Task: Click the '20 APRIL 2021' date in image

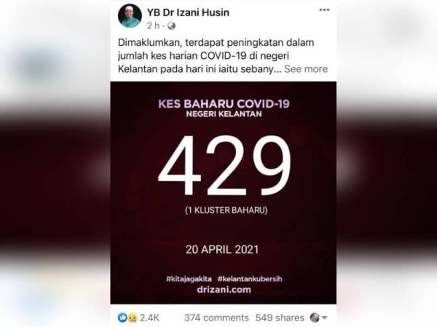Action: point(222,249)
